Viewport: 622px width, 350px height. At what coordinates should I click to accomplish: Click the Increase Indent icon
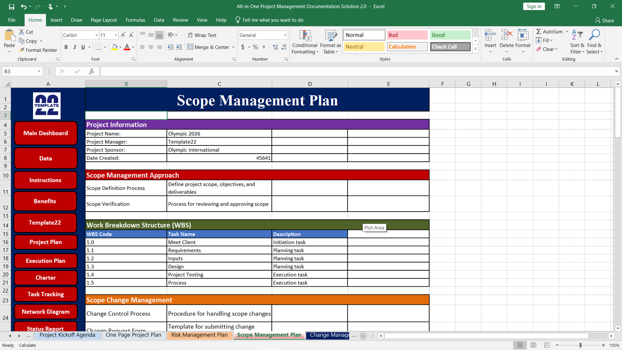tap(179, 47)
